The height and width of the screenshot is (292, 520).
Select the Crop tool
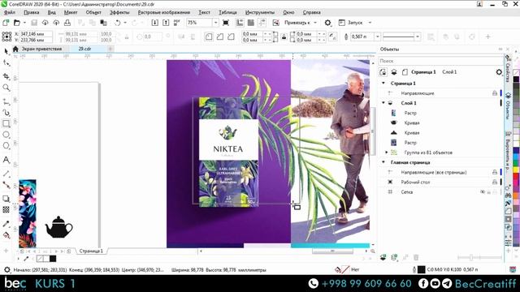[x=6, y=76]
